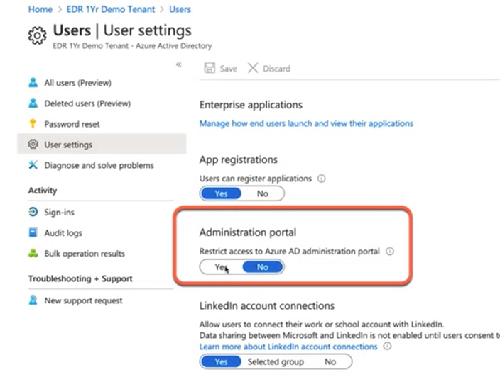Choose Selected group for LinkedIn connections
Image resolution: width=500 pixels, height=377 pixels.
pyautogui.click(x=276, y=361)
